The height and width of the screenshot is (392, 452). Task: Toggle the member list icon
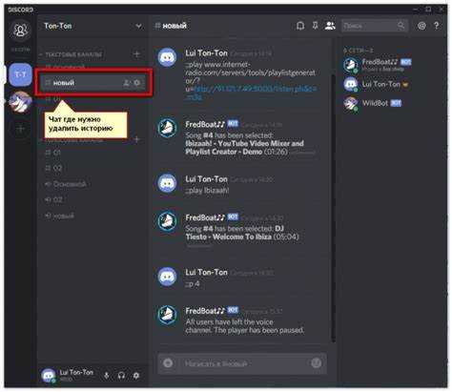coord(330,26)
